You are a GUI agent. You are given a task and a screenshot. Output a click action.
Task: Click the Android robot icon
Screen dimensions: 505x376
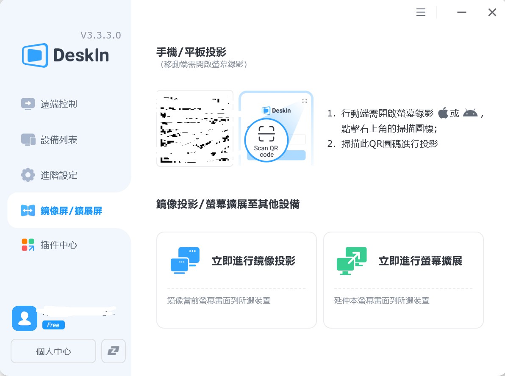[470, 113]
